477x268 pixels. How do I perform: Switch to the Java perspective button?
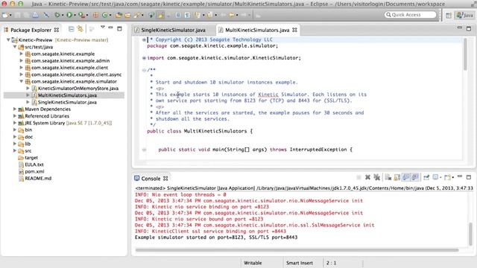(x=464, y=15)
